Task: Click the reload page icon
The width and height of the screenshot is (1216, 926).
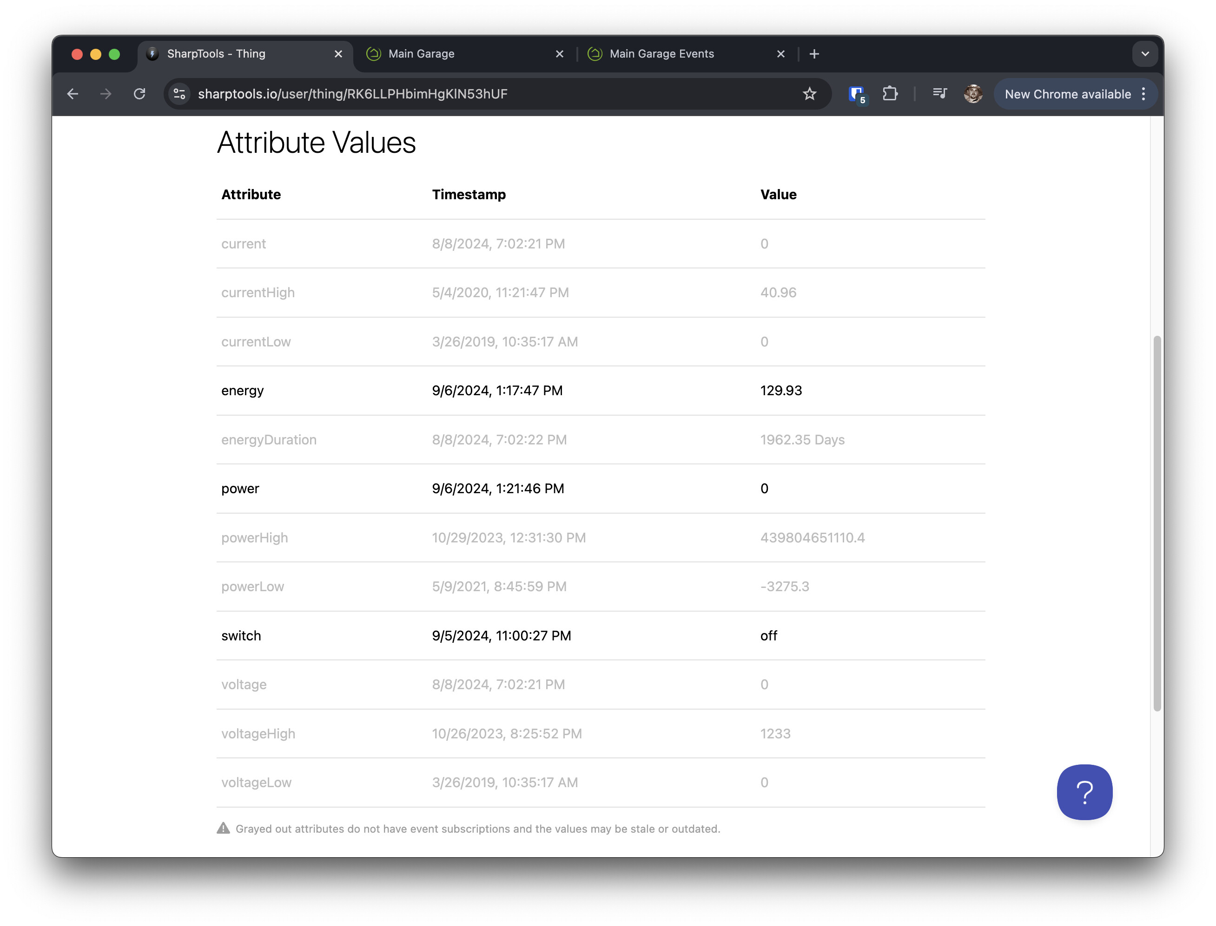Action: coord(139,94)
